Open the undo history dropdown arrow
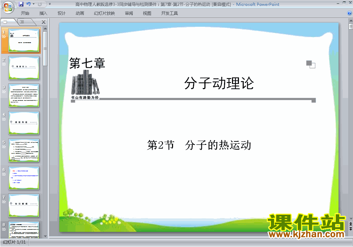Screen dimensions: 353x247 pos(33,4)
